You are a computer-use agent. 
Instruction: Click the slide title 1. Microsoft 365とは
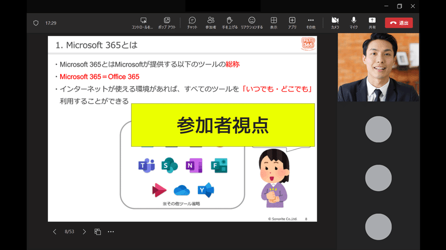(x=96, y=45)
